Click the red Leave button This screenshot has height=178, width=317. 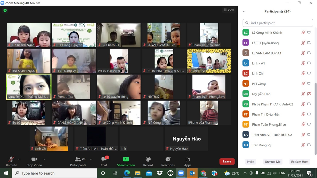click(227, 161)
